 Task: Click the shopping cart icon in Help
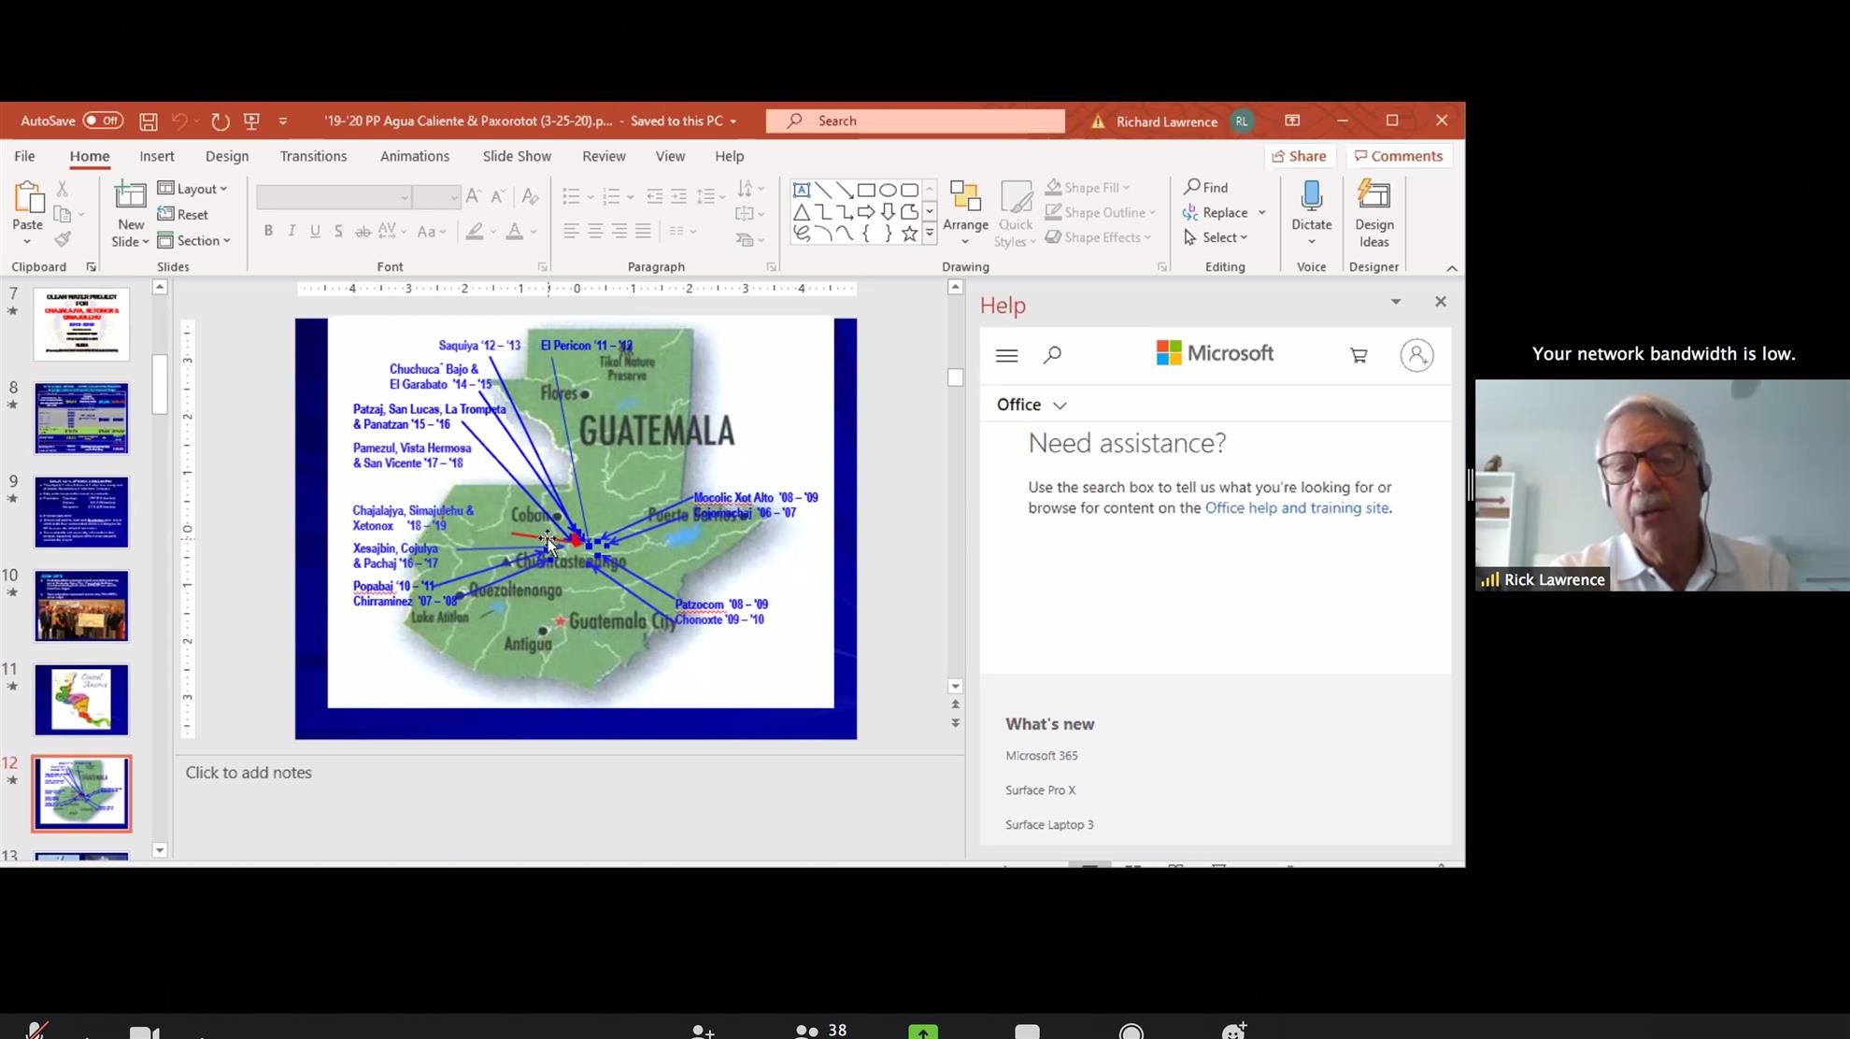1359,355
